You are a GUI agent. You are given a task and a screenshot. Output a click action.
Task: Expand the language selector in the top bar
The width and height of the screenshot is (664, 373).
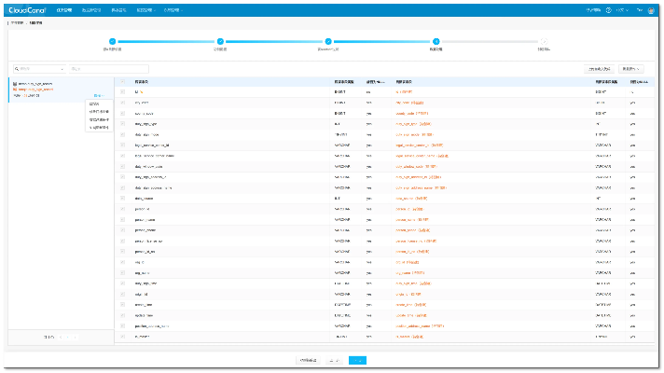623,10
